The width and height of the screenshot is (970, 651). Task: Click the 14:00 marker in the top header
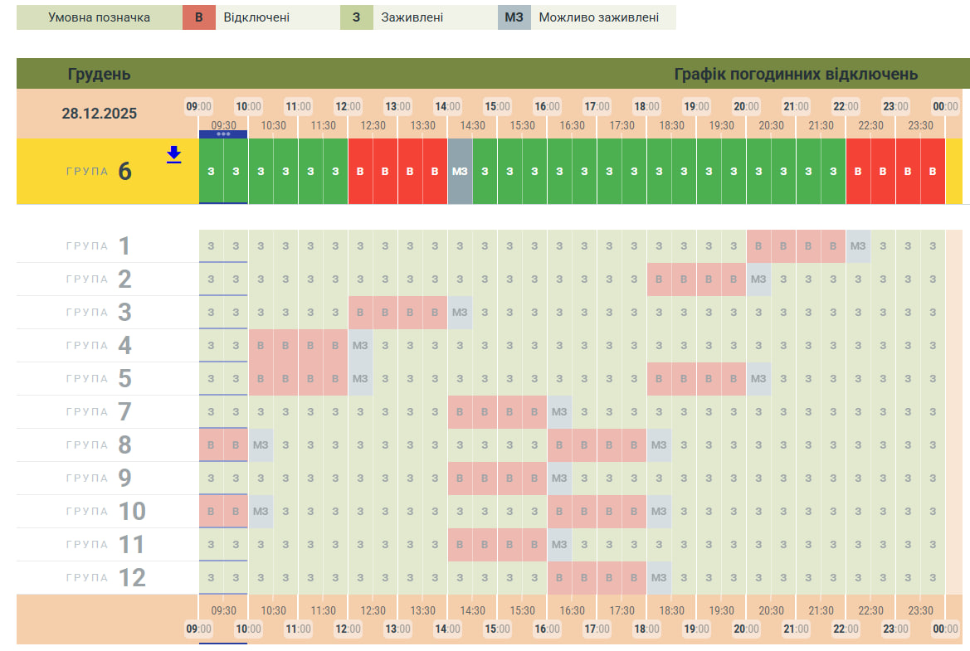click(x=447, y=107)
